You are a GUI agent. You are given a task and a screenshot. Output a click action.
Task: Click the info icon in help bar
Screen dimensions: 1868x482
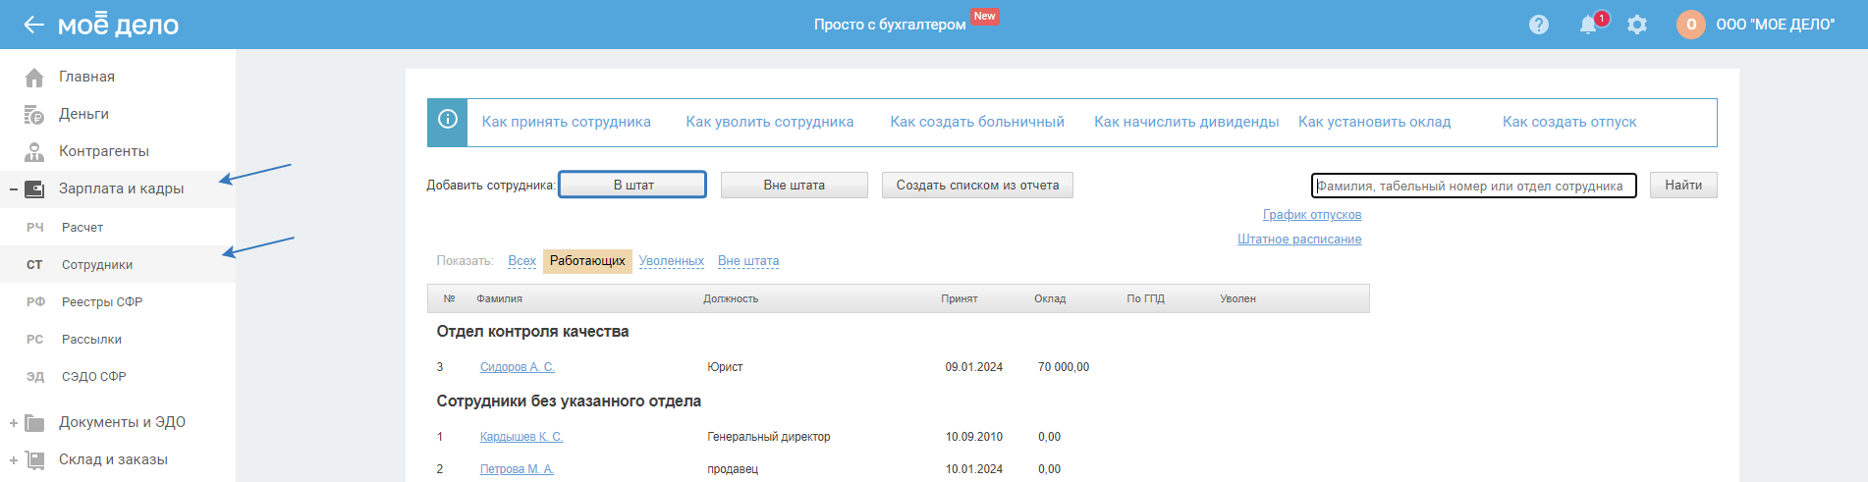pos(448,121)
